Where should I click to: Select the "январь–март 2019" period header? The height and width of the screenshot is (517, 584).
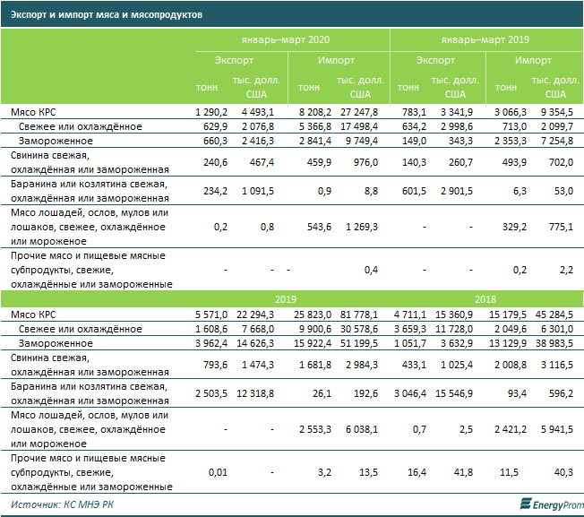[485, 41]
